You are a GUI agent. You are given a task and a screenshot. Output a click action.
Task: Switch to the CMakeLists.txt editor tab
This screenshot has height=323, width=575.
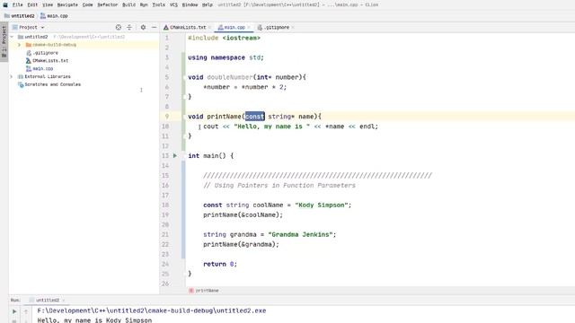(188, 27)
